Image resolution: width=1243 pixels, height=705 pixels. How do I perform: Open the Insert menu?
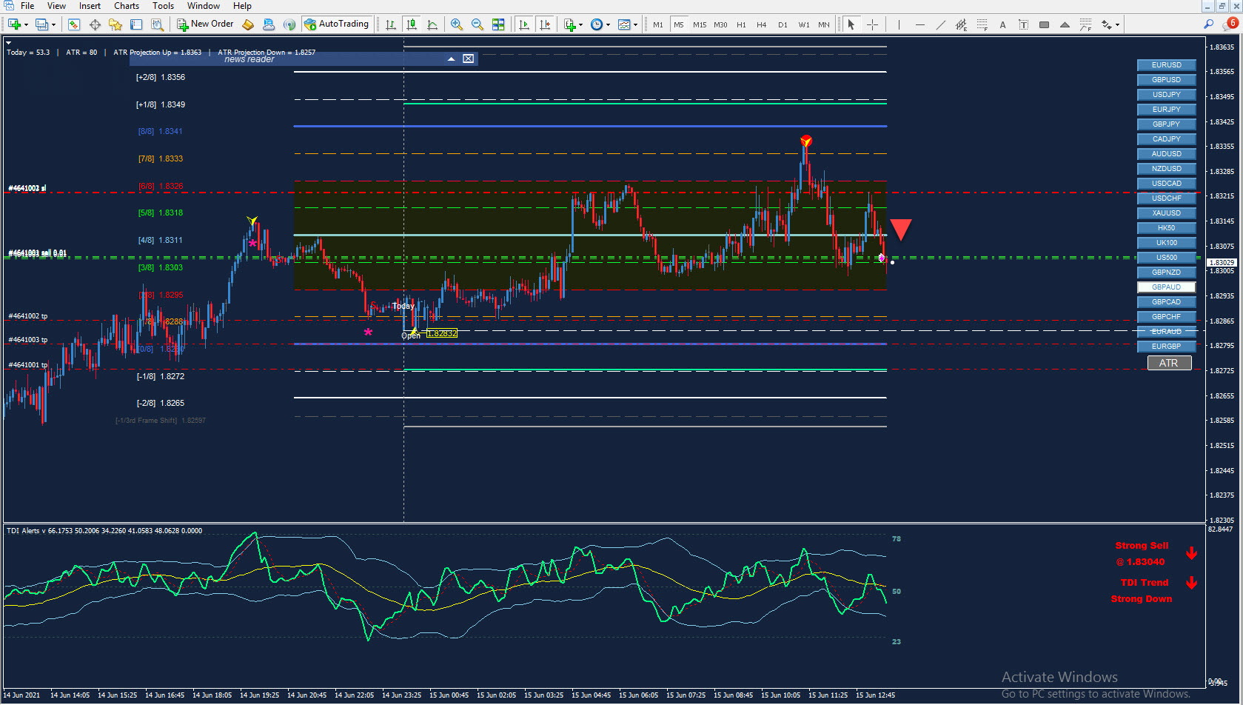pyautogui.click(x=90, y=6)
